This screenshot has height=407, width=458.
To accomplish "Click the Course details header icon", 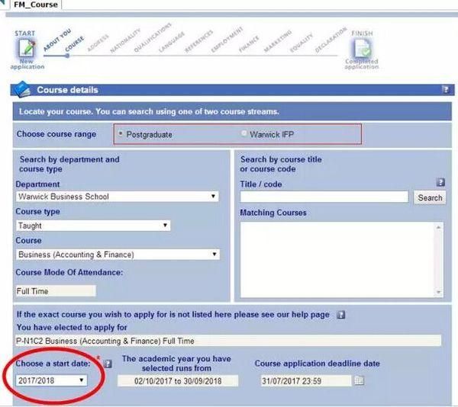I will tap(21, 90).
